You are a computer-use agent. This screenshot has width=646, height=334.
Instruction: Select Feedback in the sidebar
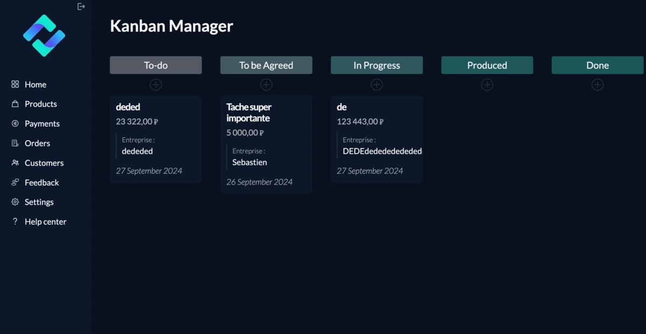coord(41,183)
